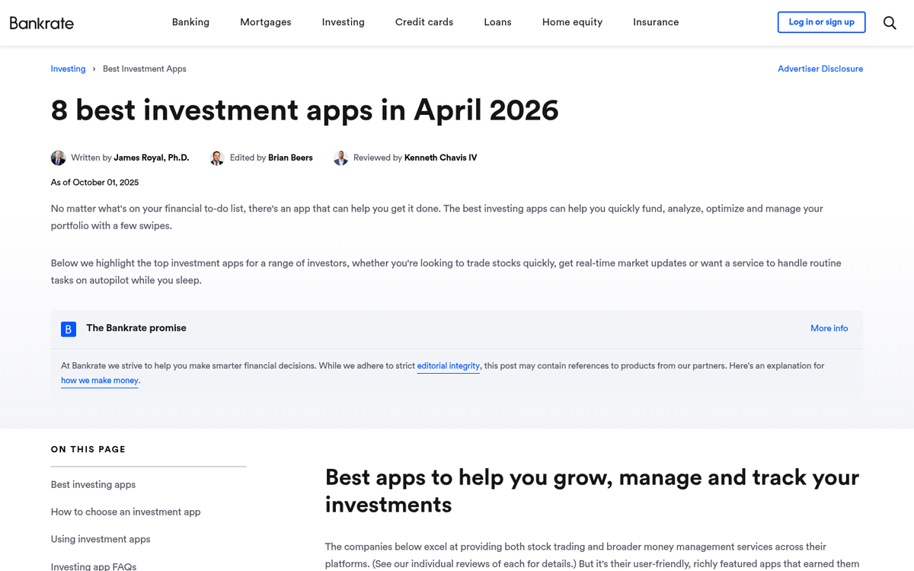
Task: Expand the Home equity navigation menu
Action: tap(572, 22)
